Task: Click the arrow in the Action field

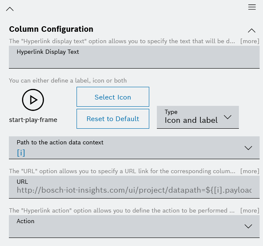Action: (248, 227)
